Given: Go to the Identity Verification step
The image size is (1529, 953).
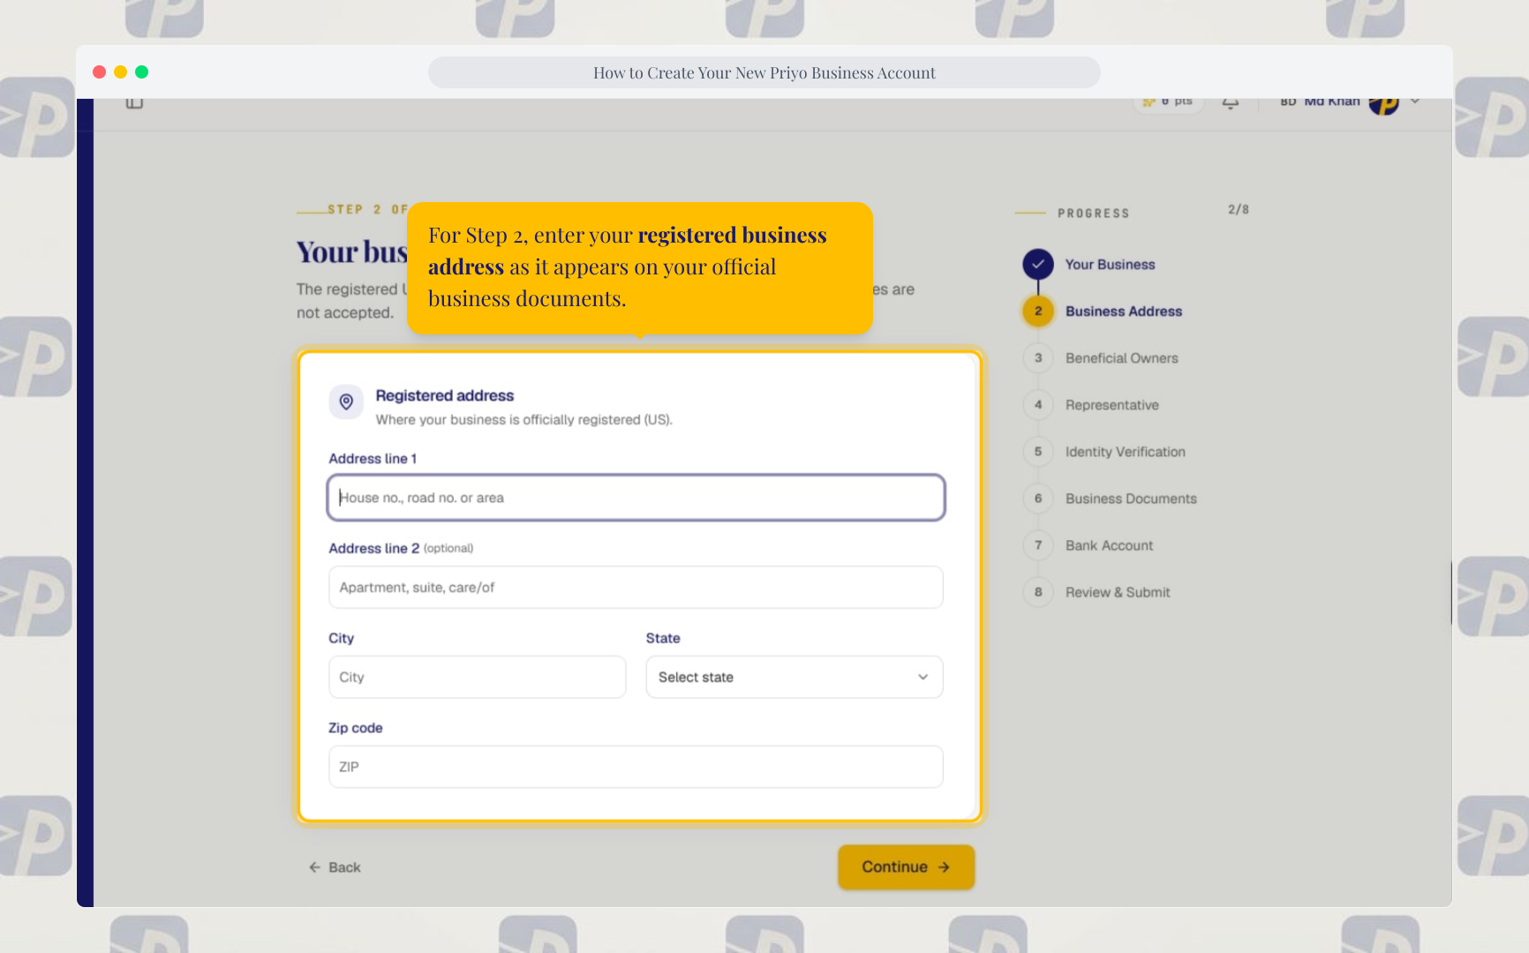Looking at the screenshot, I should 1125,452.
